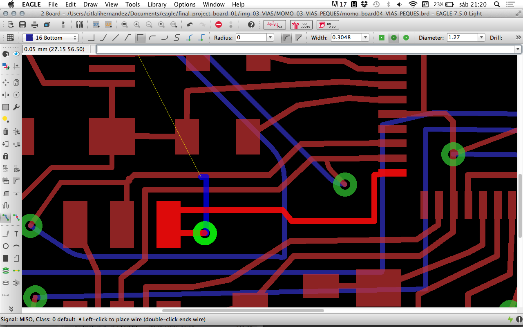This screenshot has height=327, width=523.
Task: Open Spotlight search in menu bar
Action: [497, 4]
